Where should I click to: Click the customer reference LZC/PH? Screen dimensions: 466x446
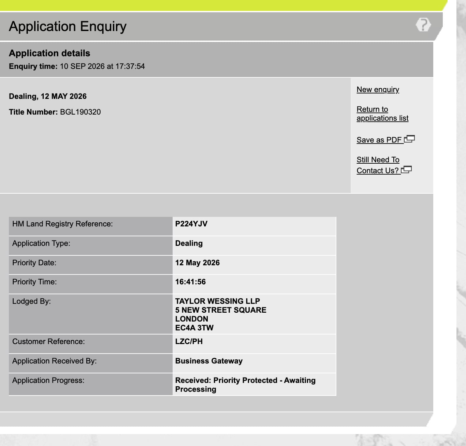189,342
